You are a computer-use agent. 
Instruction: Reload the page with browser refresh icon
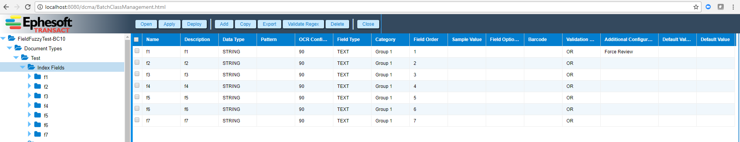click(x=28, y=7)
